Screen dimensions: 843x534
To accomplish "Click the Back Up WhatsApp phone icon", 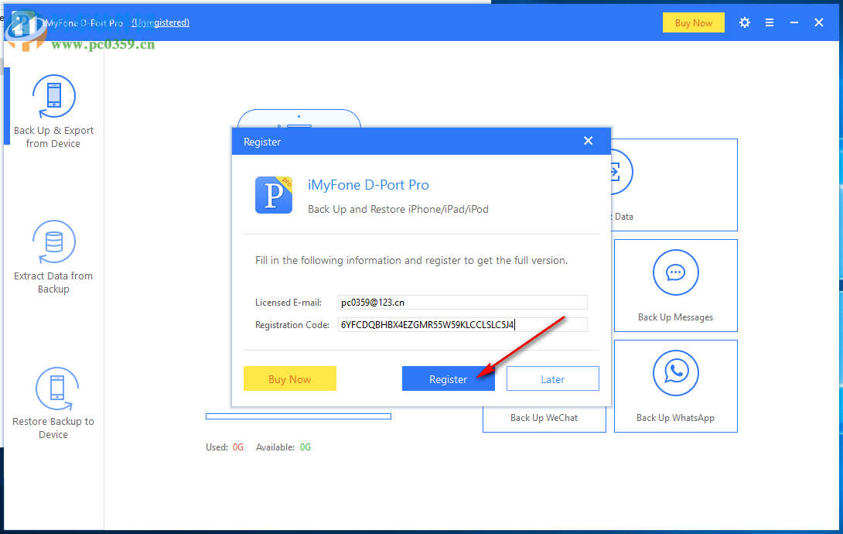I will click(675, 373).
